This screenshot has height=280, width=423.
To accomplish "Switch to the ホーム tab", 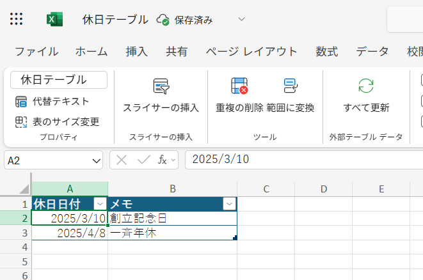I will click(92, 52).
